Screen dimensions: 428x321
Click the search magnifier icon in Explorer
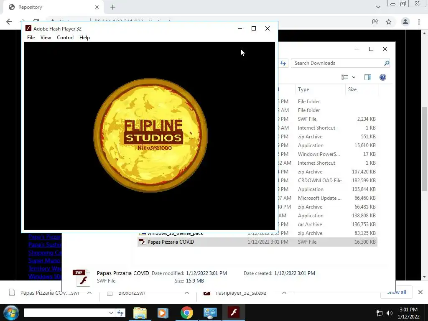[387, 64]
